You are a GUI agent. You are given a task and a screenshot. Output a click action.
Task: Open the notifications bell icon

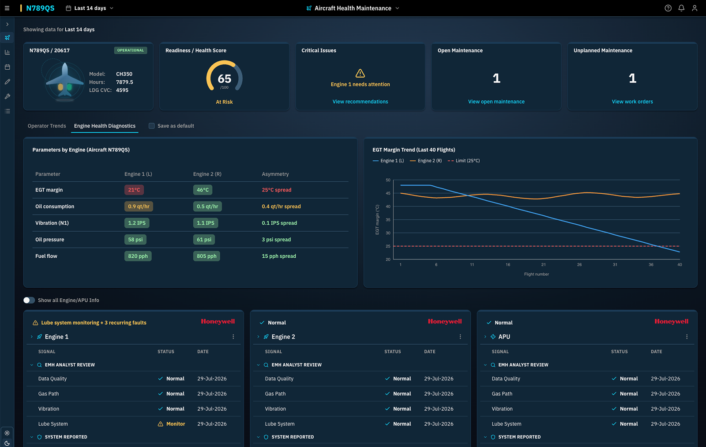click(681, 8)
